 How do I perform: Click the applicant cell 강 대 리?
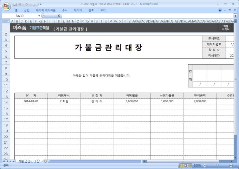click(97, 101)
